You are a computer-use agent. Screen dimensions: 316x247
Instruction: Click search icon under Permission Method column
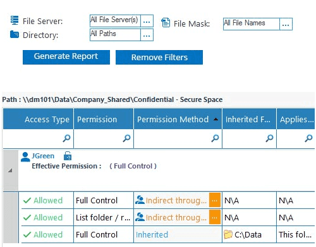[x=215, y=138]
